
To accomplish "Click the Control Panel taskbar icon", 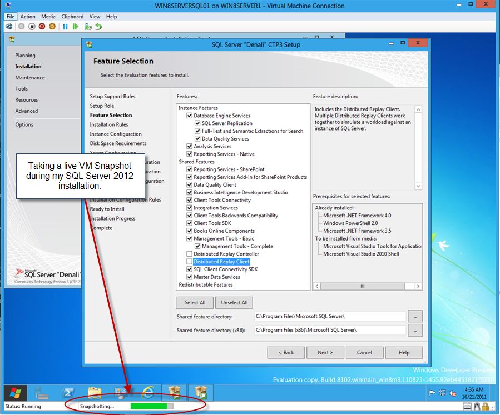I will point(121,393).
